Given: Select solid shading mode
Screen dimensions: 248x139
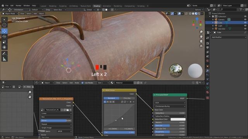Looking at the screenshot, I should pyautogui.click(x=193, y=14).
